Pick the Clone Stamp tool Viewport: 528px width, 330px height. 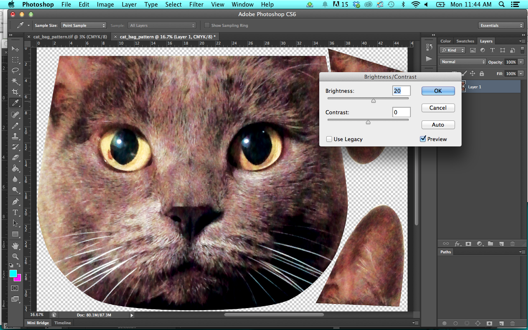click(15, 136)
